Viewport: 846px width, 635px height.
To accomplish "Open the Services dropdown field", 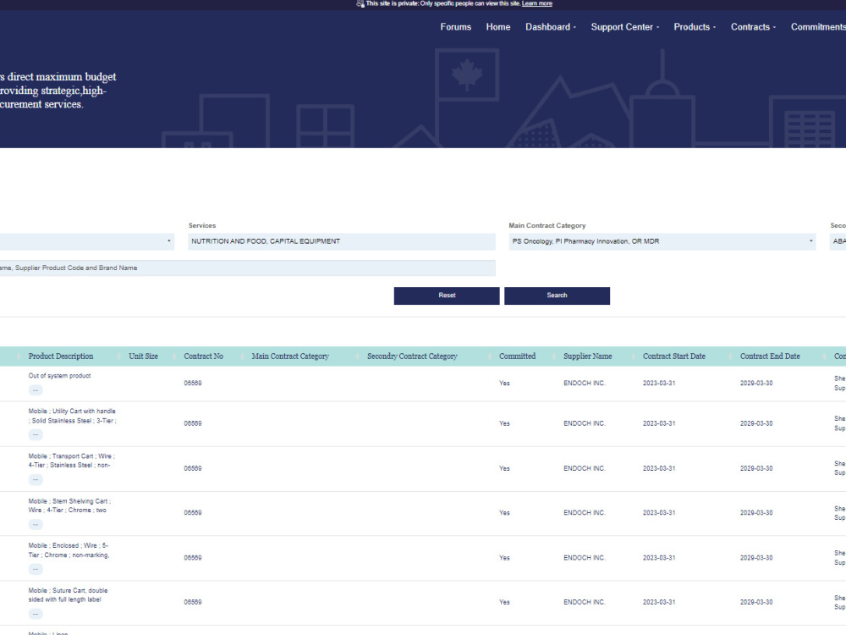I will point(342,241).
